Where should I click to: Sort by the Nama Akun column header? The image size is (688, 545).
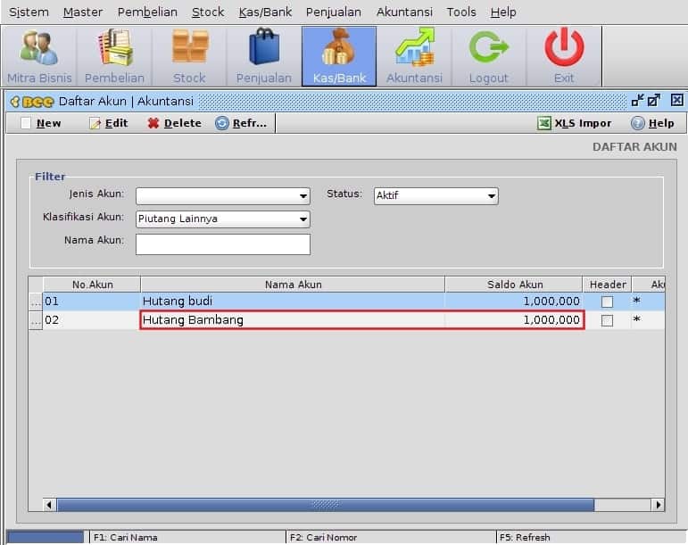point(293,285)
